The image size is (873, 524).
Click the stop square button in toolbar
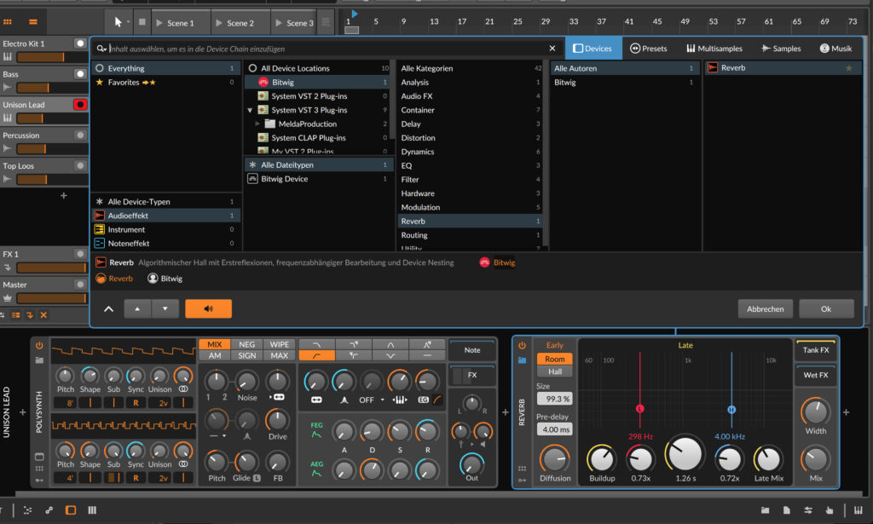[142, 22]
